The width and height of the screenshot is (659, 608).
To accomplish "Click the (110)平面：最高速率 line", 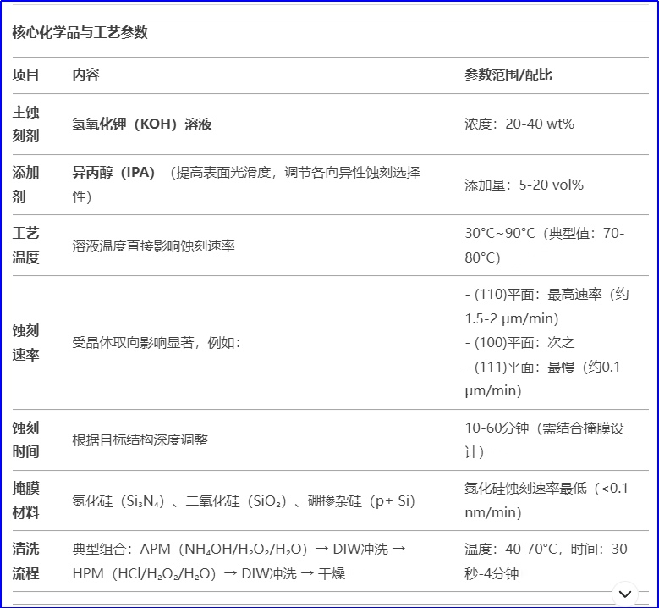I will click(x=546, y=307).
